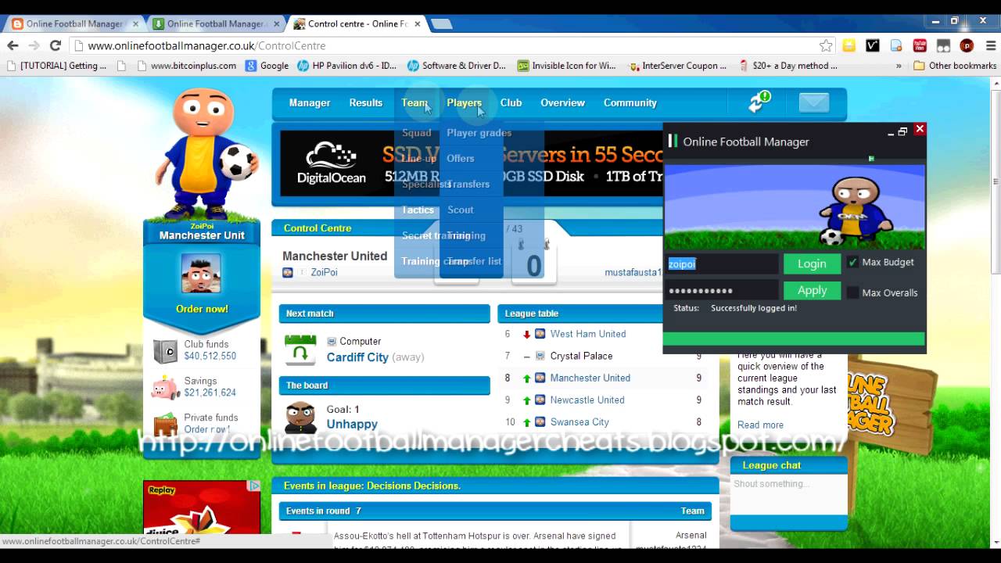Click the red YouTube extension icon
The height and width of the screenshot is (563, 1001).
920,45
